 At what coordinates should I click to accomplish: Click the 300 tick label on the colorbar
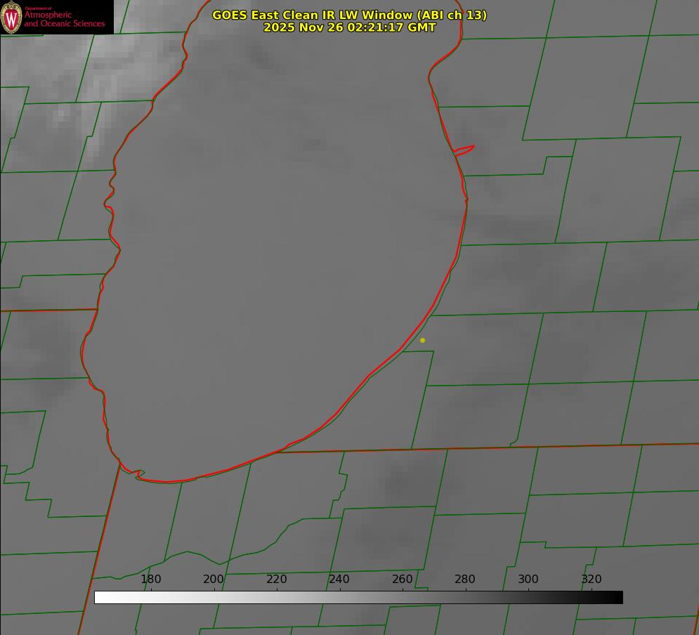[x=528, y=579]
